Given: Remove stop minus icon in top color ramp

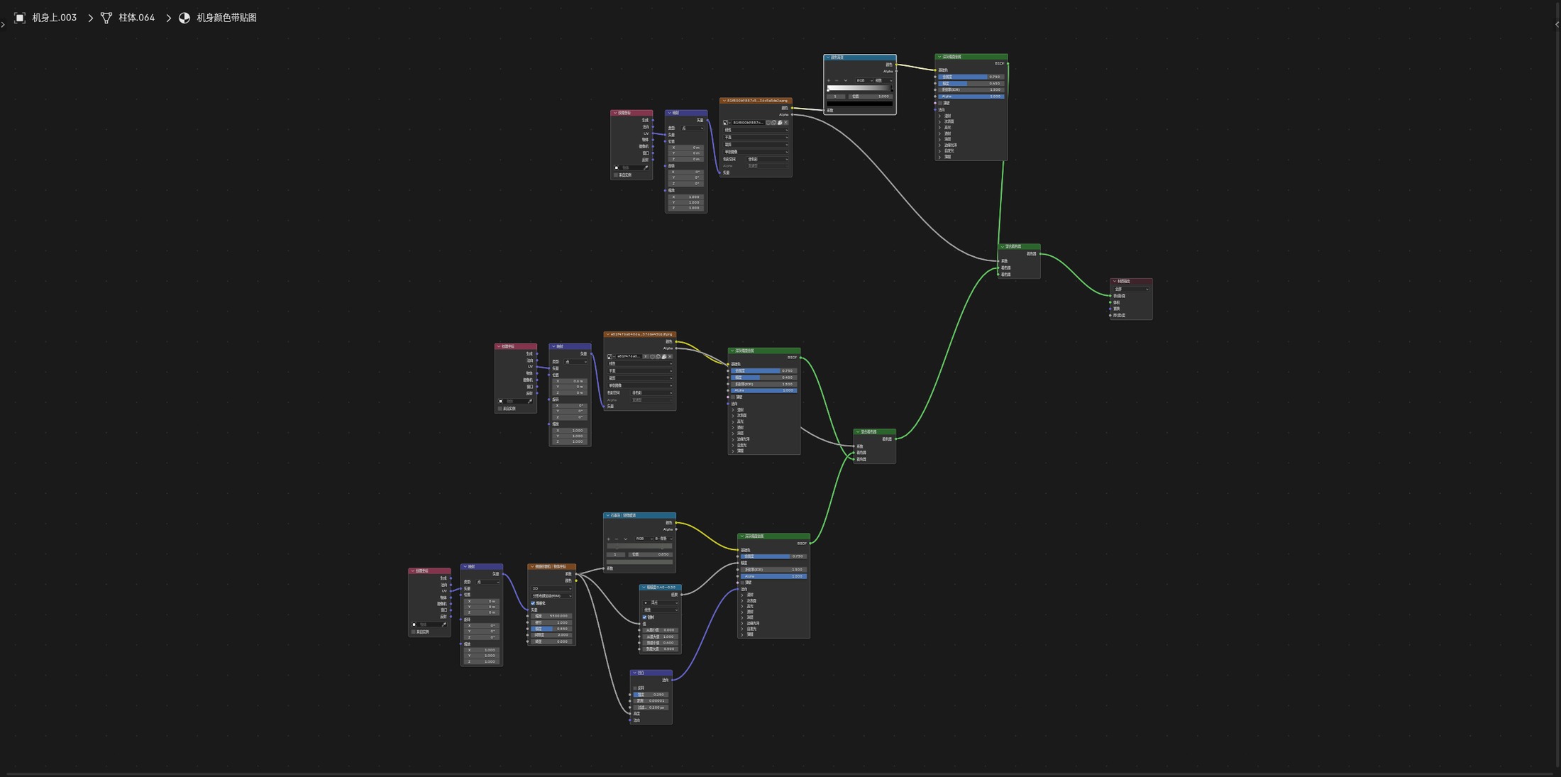Looking at the screenshot, I should pyautogui.click(x=837, y=80).
